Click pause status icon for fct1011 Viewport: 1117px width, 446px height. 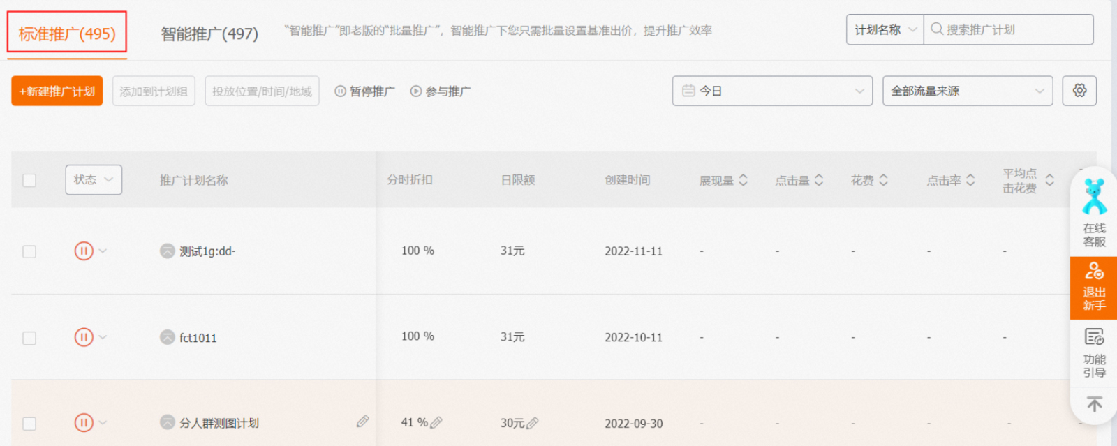(84, 337)
